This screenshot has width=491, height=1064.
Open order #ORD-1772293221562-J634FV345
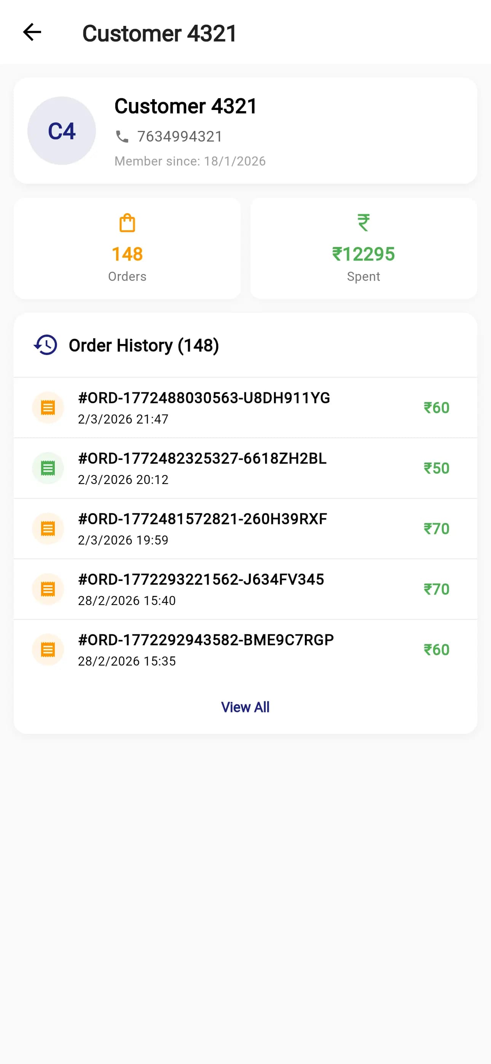(201, 580)
